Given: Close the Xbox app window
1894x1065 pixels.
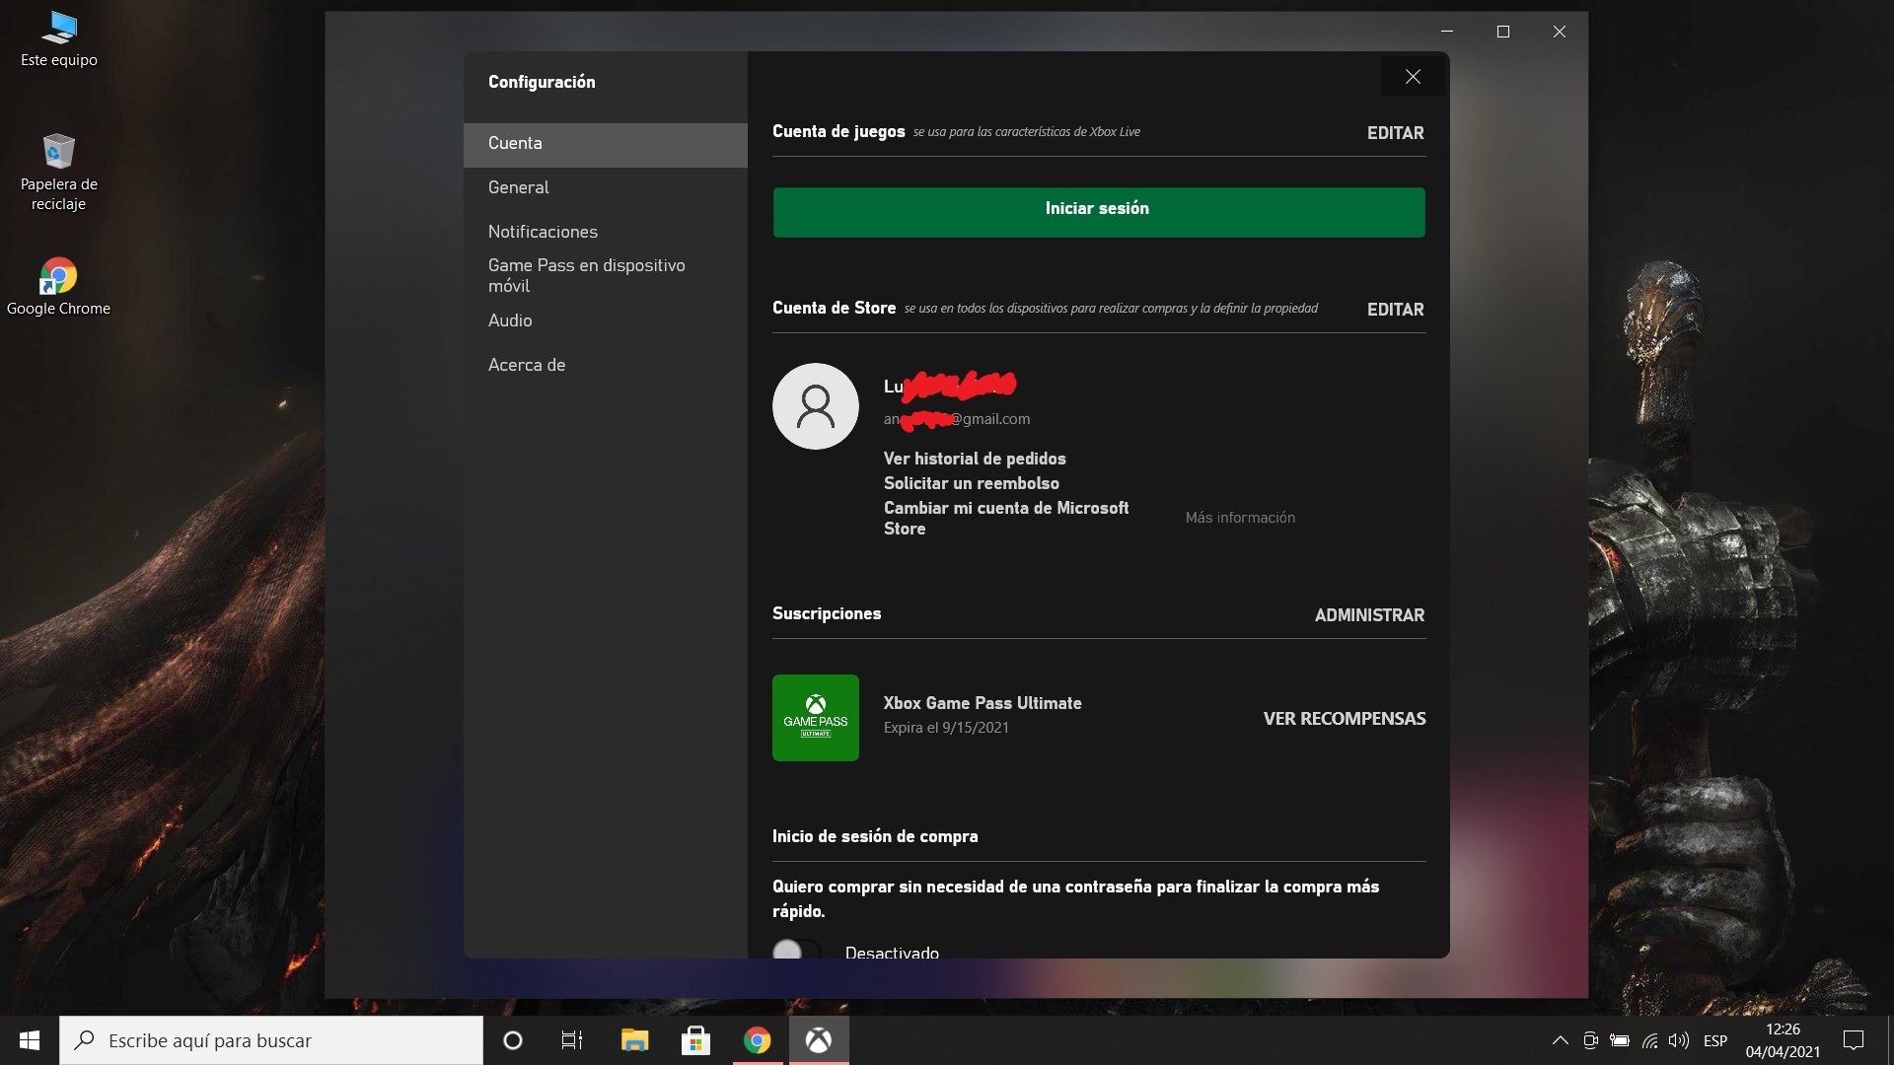Looking at the screenshot, I should tap(1560, 32).
